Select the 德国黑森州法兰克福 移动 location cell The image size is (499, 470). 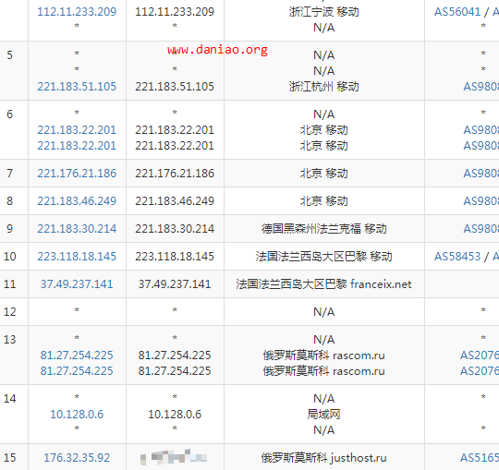coord(324,229)
